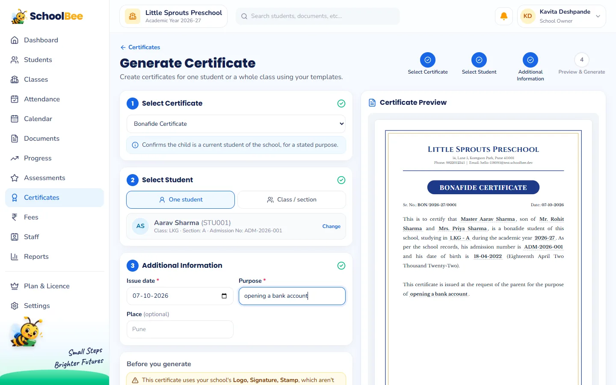The image size is (616, 385).
Task: Click the Reports bar chart icon
Action: (15, 257)
